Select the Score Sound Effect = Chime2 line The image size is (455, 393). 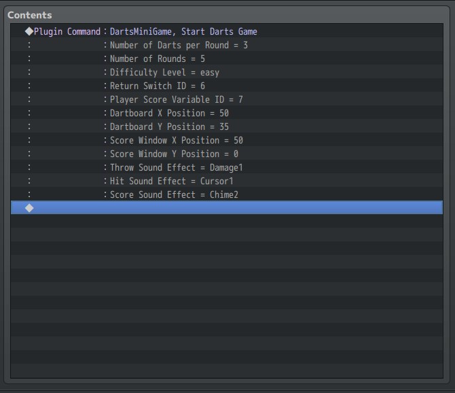click(227, 194)
